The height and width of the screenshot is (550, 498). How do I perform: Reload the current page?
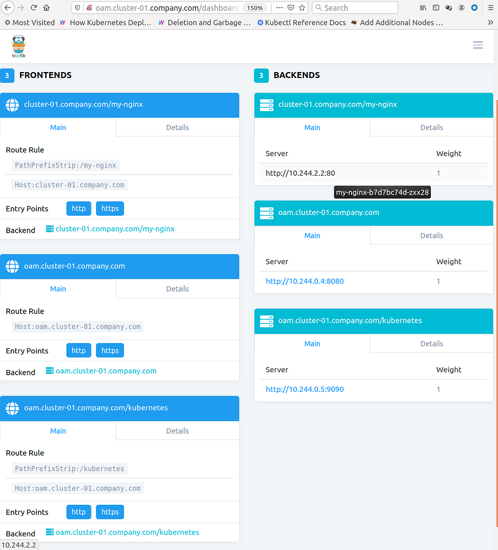click(34, 7)
